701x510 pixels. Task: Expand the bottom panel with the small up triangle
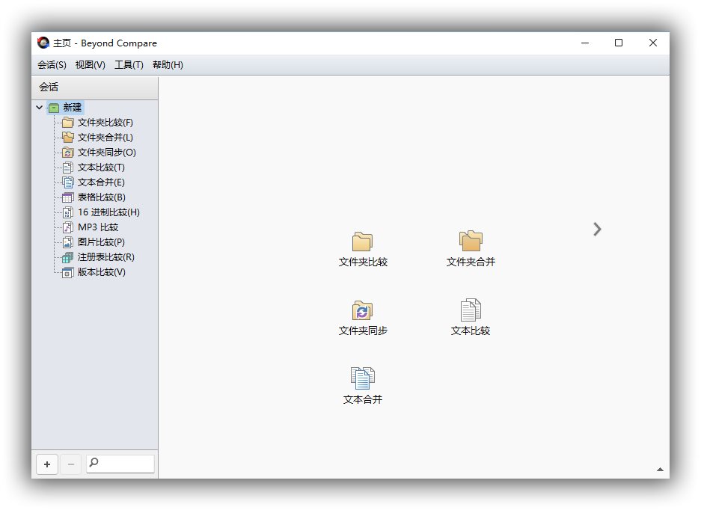coord(660,470)
